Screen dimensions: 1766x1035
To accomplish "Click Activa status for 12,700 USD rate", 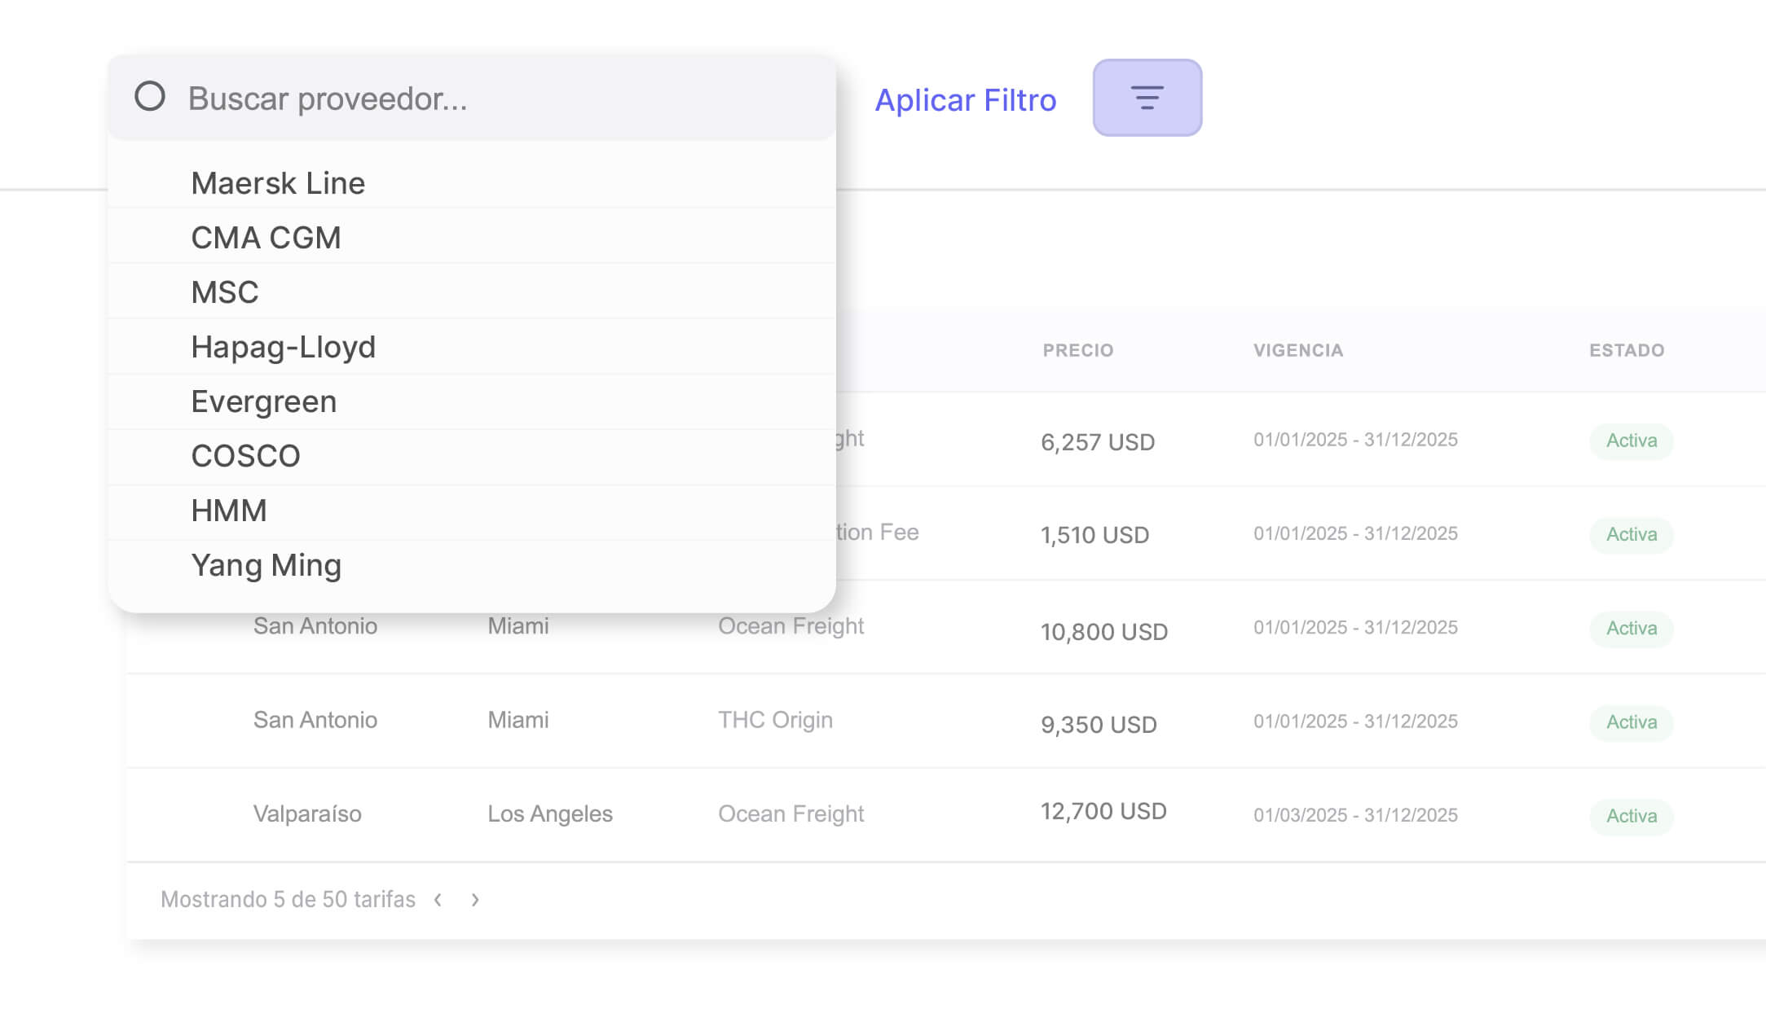I will click(1631, 816).
